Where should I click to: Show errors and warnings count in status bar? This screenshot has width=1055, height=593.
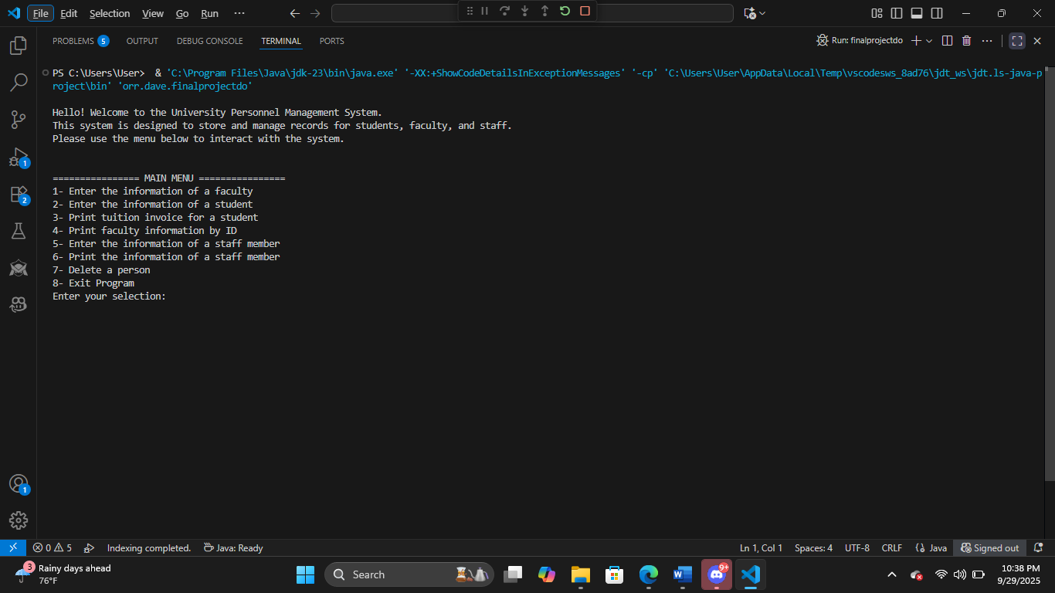click(x=53, y=547)
